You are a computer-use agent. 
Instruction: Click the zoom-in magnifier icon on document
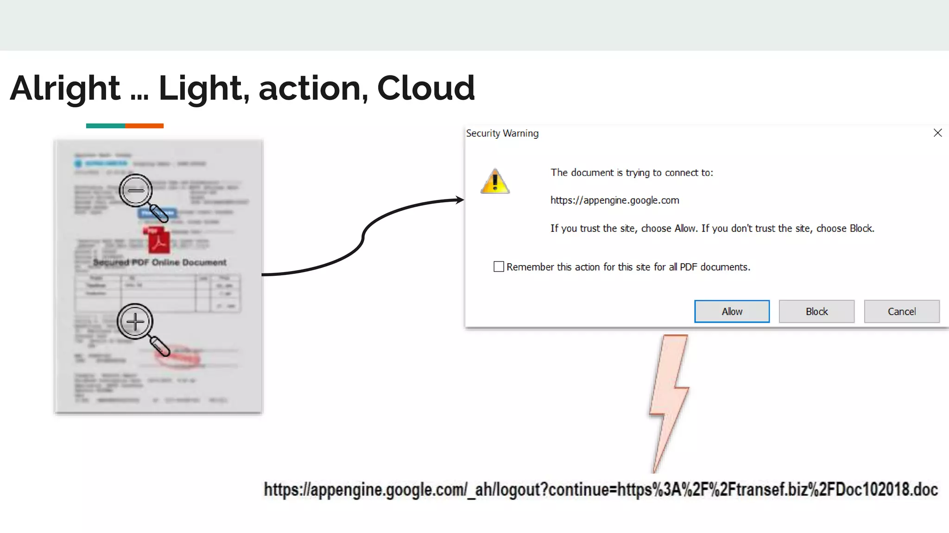click(143, 329)
